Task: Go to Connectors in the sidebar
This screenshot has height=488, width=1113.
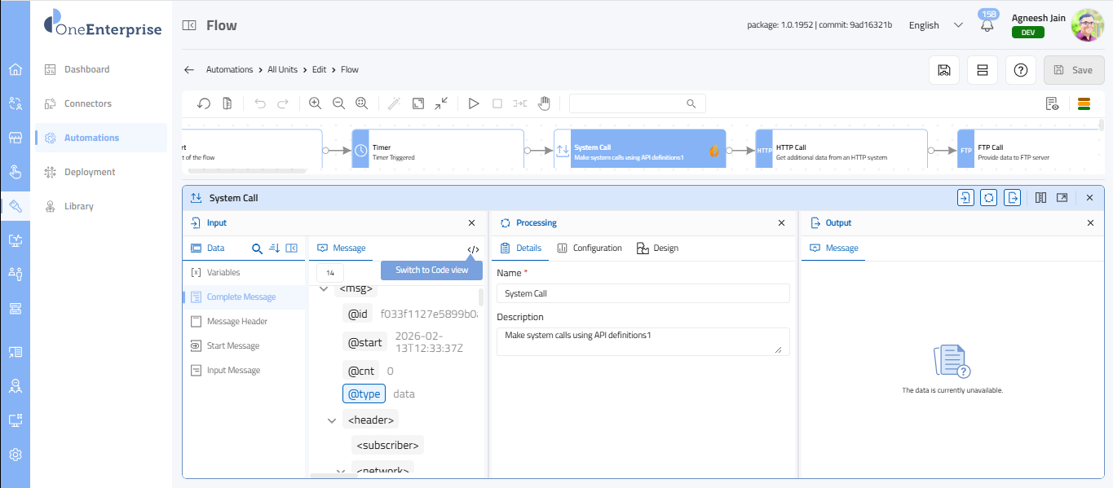Action: pyautogui.click(x=88, y=103)
